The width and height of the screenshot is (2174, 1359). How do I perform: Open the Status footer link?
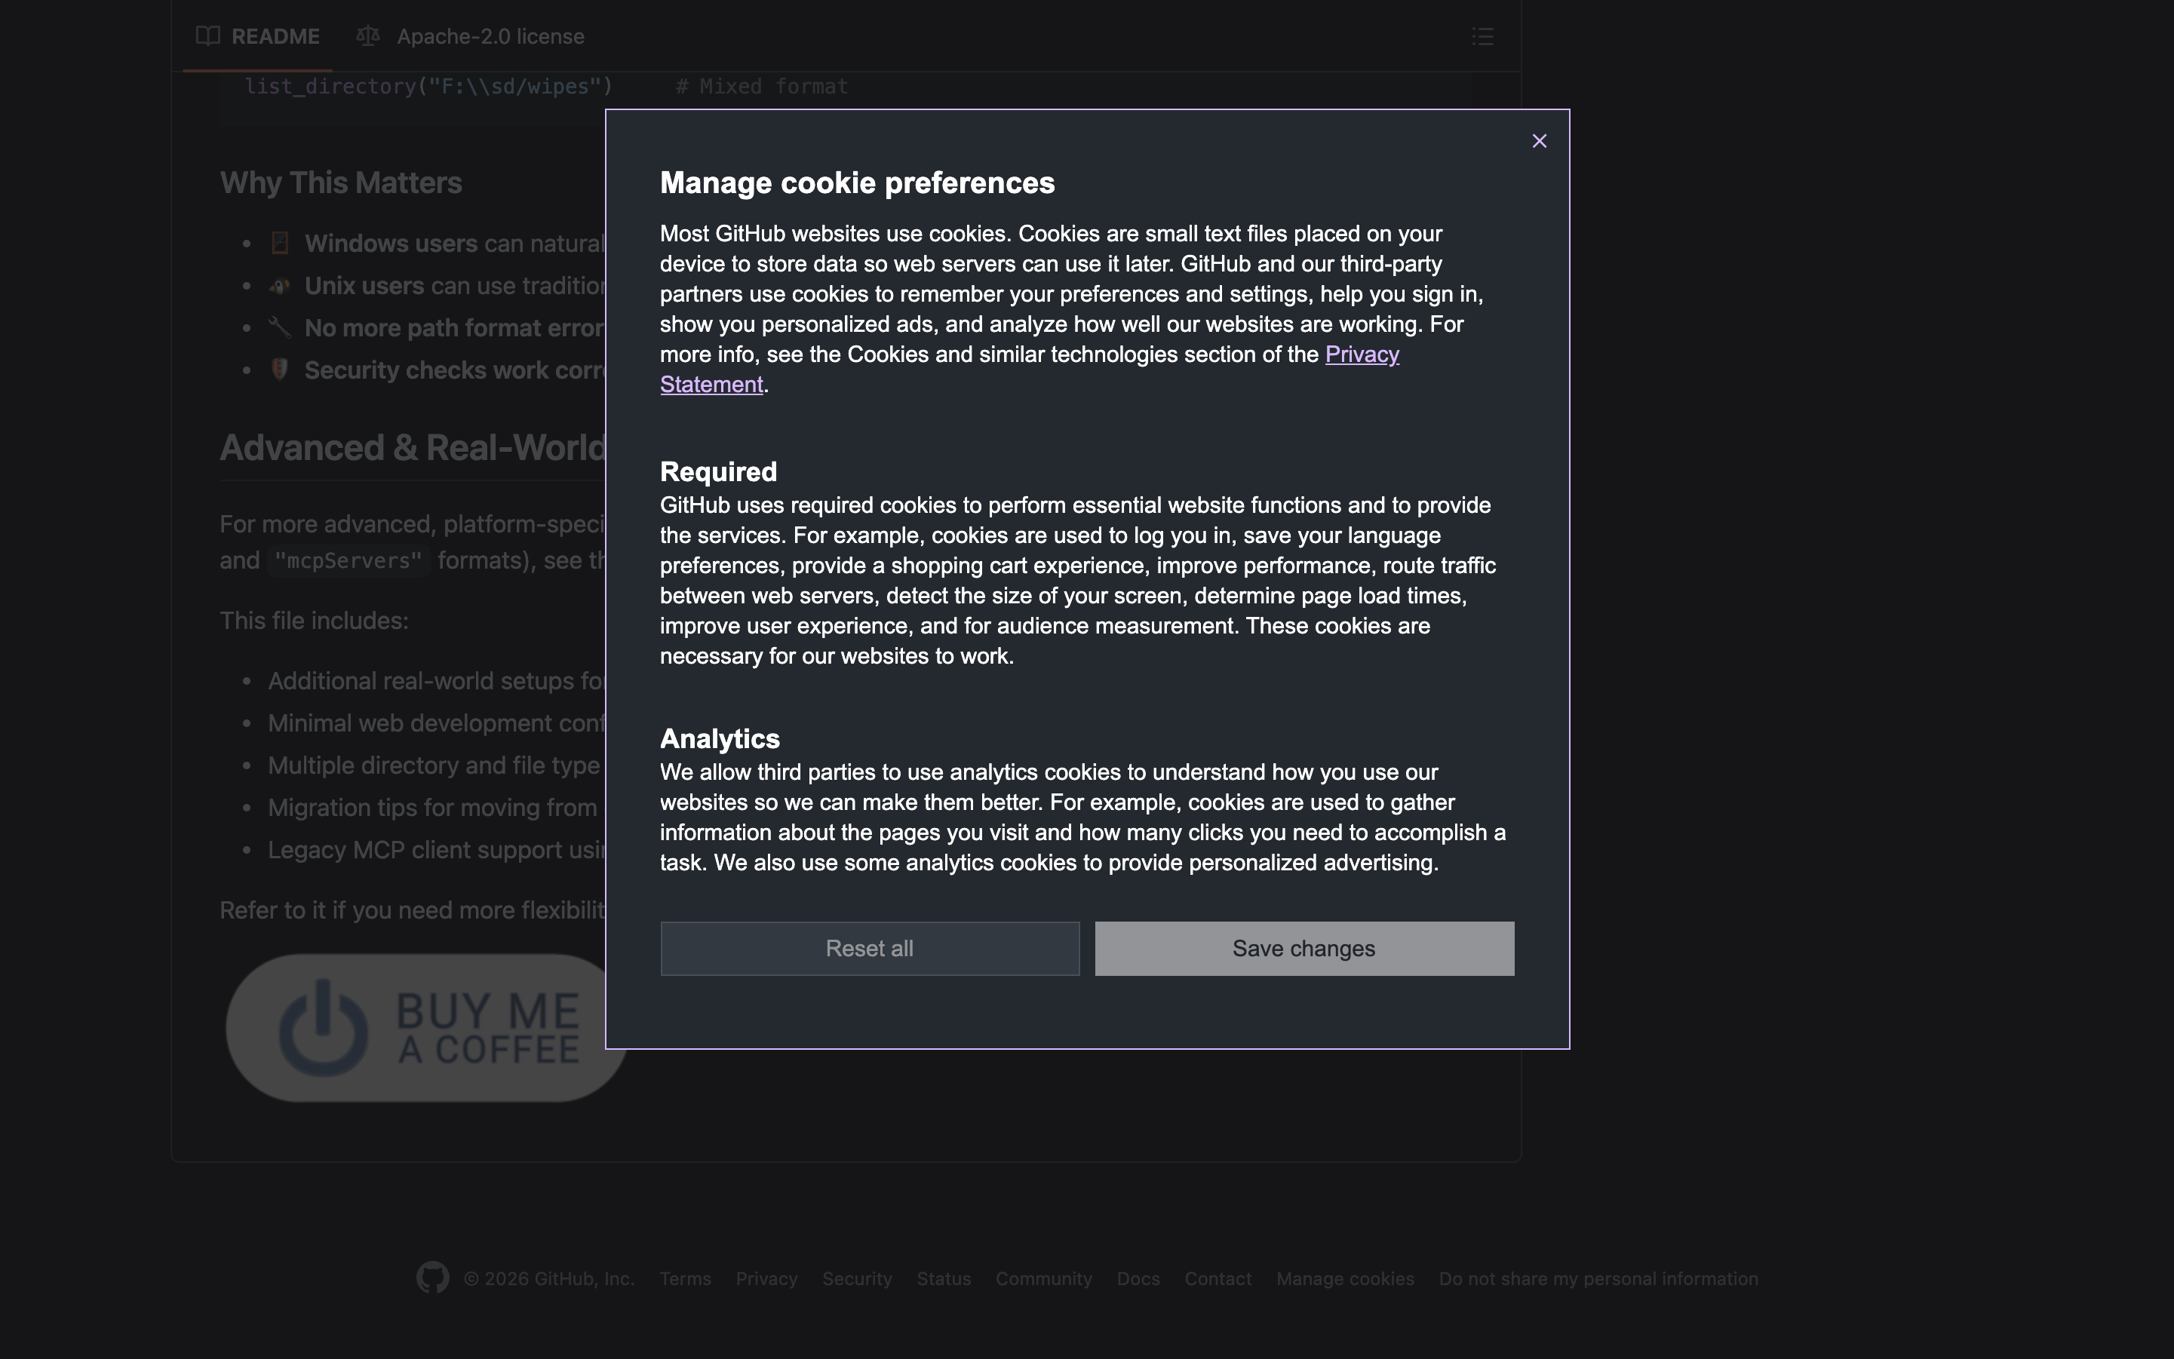[943, 1278]
